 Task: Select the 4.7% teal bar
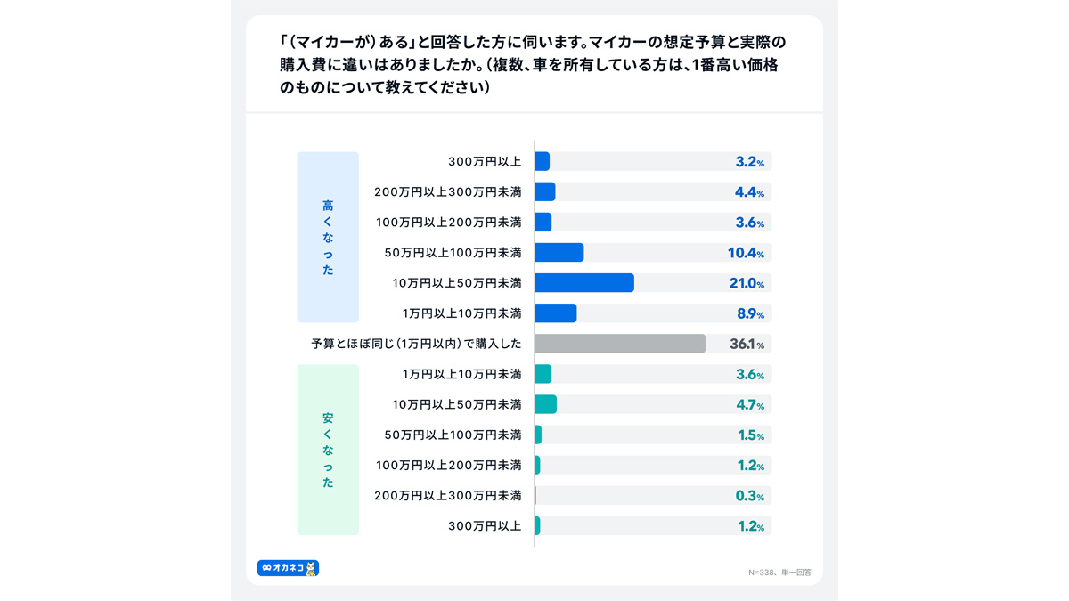[545, 404]
